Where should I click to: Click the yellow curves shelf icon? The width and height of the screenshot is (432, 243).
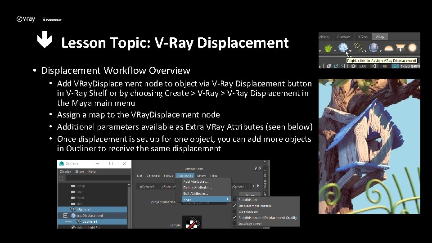358,47
